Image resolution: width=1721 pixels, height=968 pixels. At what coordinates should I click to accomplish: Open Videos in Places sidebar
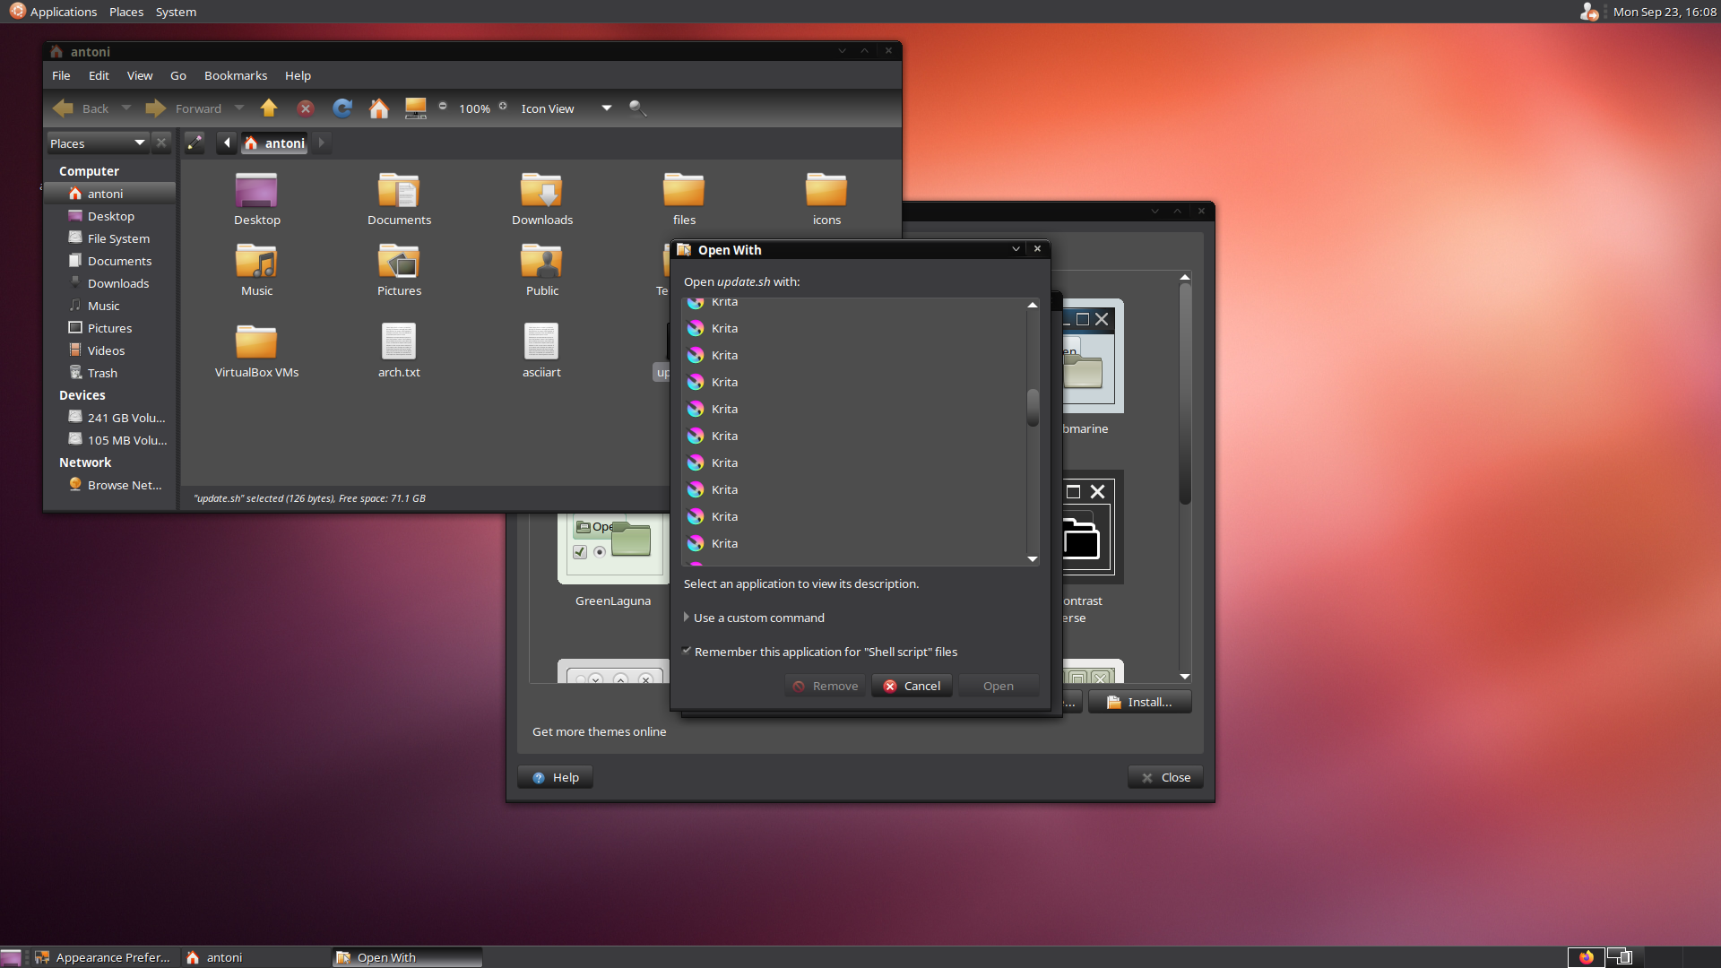coord(109,350)
